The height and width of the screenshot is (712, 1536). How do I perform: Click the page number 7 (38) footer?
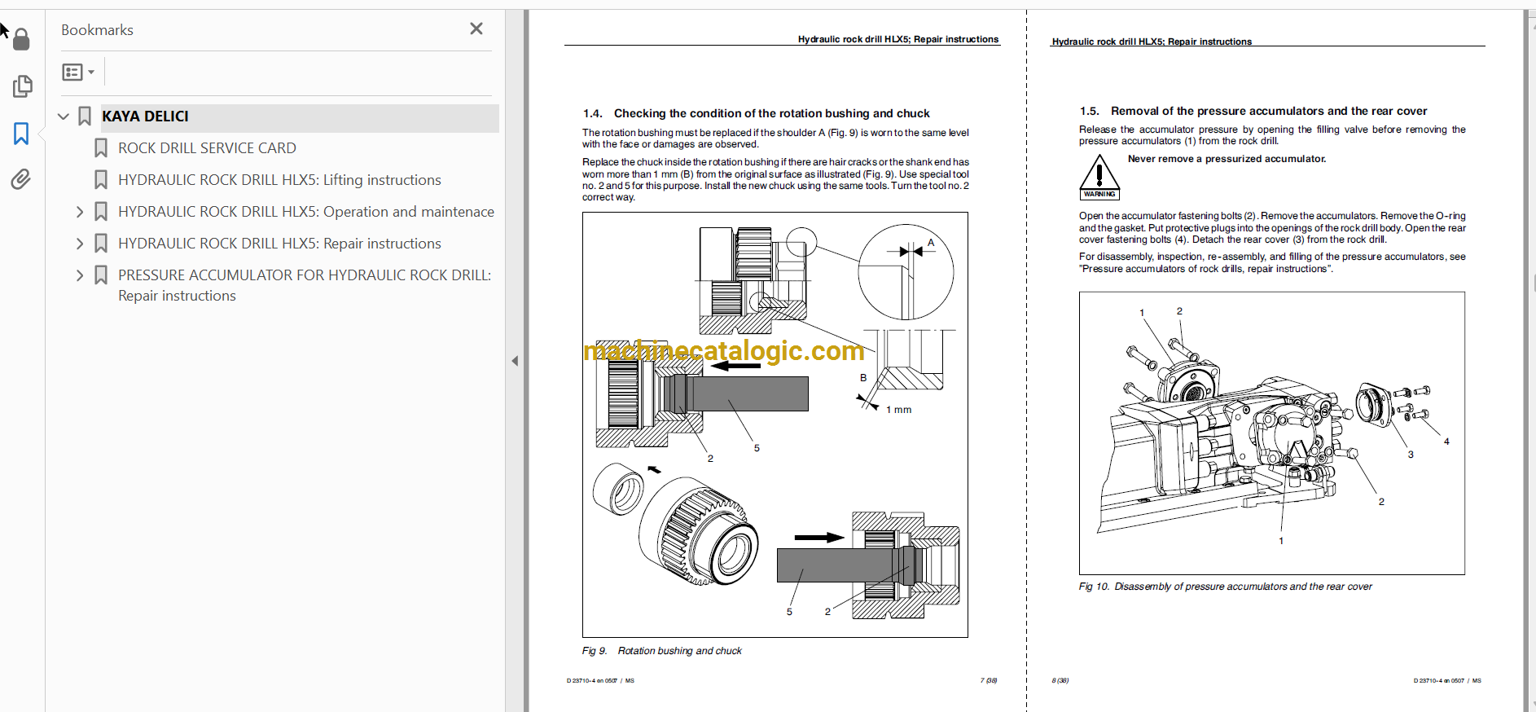coord(989,680)
